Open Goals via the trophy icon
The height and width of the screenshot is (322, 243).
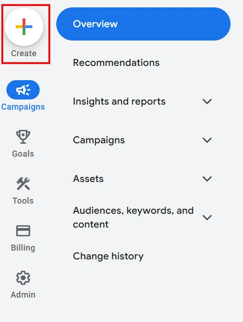coord(23,136)
